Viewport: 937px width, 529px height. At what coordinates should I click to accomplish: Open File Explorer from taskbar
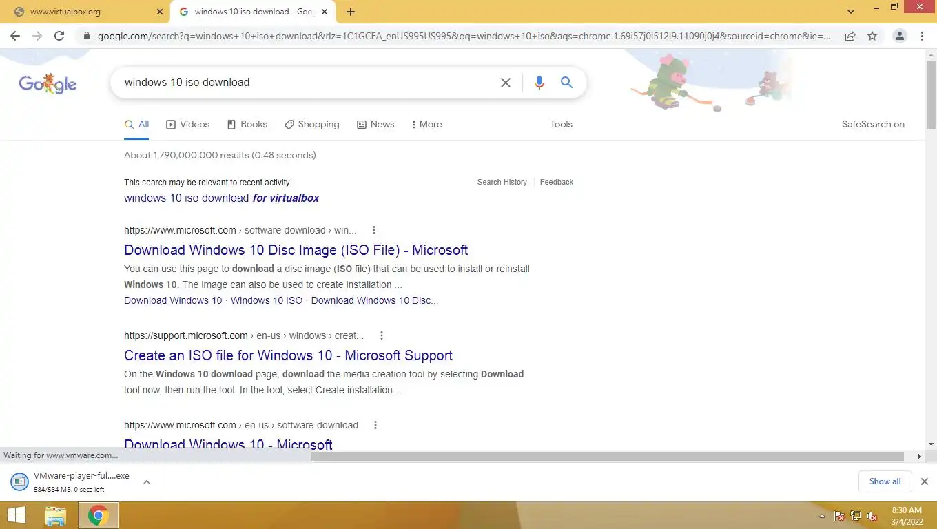(55, 515)
